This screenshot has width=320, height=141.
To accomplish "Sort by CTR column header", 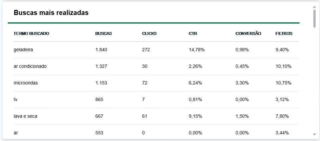I will pyautogui.click(x=193, y=34).
